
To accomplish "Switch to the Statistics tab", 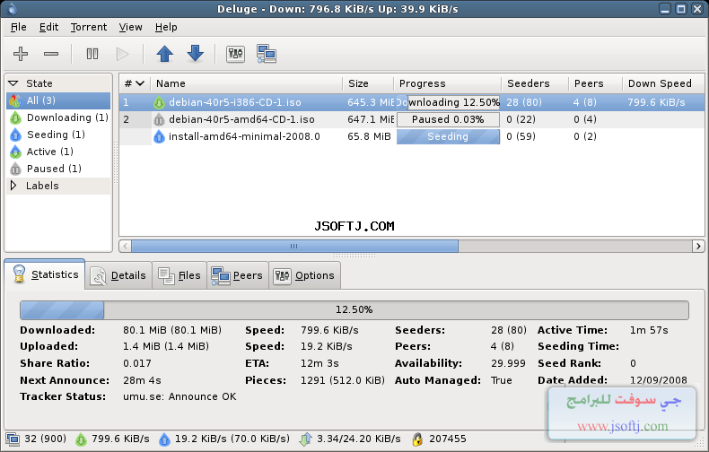I will (45, 274).
